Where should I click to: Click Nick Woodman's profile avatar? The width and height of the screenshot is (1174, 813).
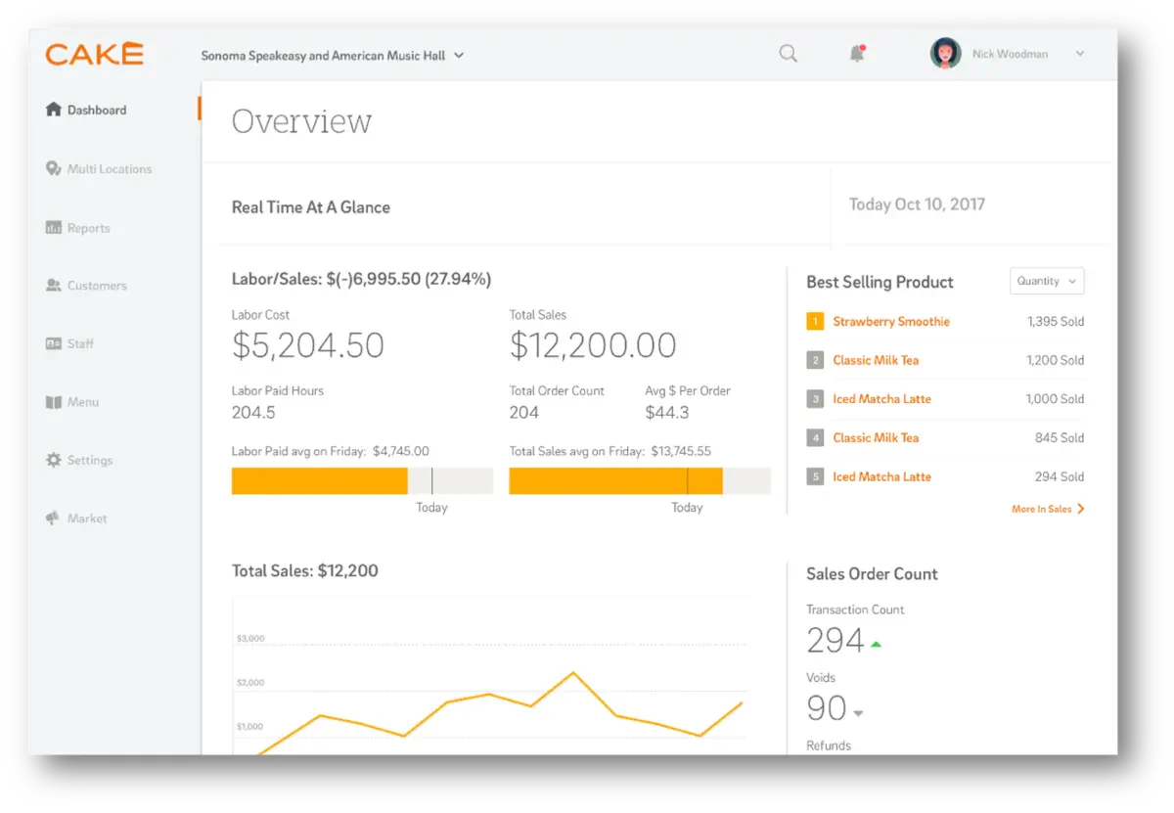point(945,54)
